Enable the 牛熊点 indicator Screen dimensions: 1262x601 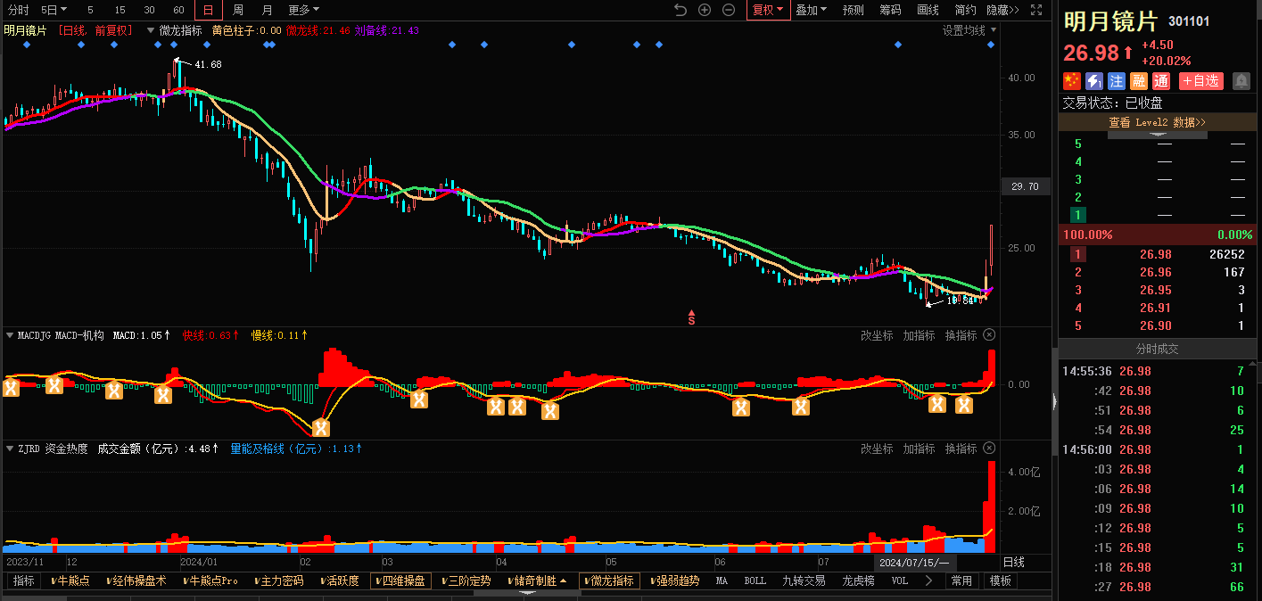click(x=70, y=580)
